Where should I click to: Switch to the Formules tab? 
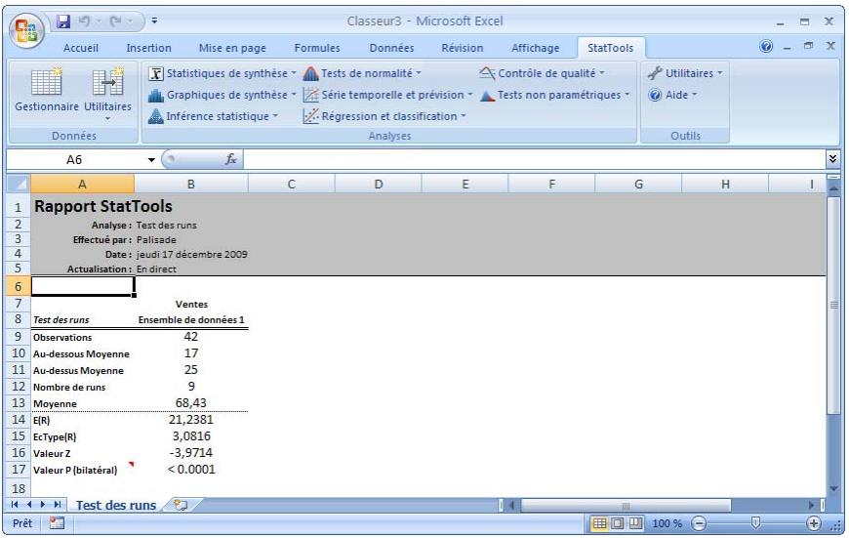tap(317, 48)
